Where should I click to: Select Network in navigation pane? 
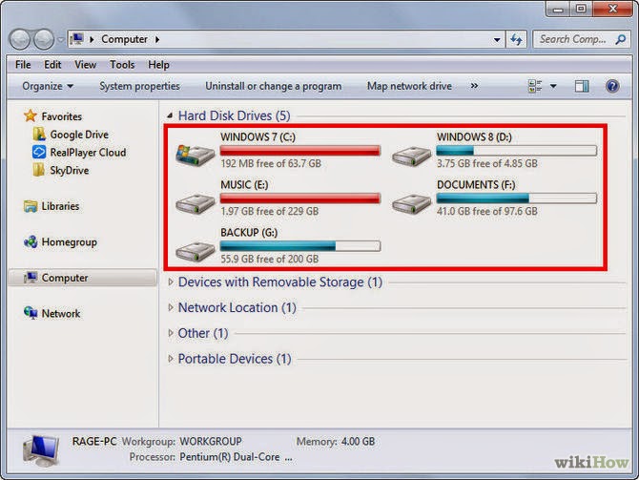coord(61,314)
